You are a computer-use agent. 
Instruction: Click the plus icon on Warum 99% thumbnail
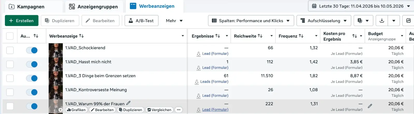pyautogui.click(x=61, y=110)
